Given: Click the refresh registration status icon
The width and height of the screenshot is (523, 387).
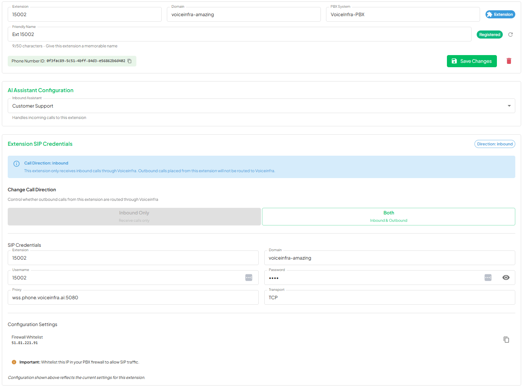Looking at the screenshot, I should point(511,35).
